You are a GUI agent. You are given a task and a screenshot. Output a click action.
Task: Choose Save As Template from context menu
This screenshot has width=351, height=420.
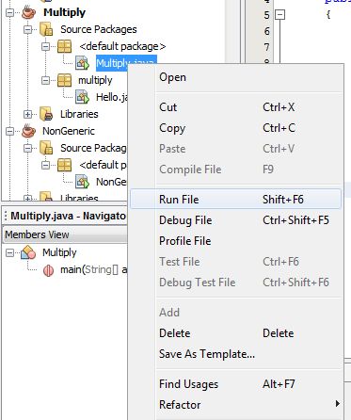click(235, 354)
